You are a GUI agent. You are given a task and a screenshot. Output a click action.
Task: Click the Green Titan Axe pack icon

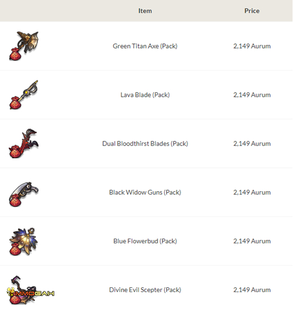24,46
